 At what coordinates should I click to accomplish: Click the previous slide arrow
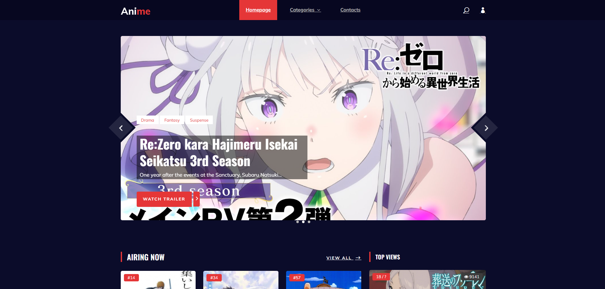pyautogui.click(x=121, y=127)
